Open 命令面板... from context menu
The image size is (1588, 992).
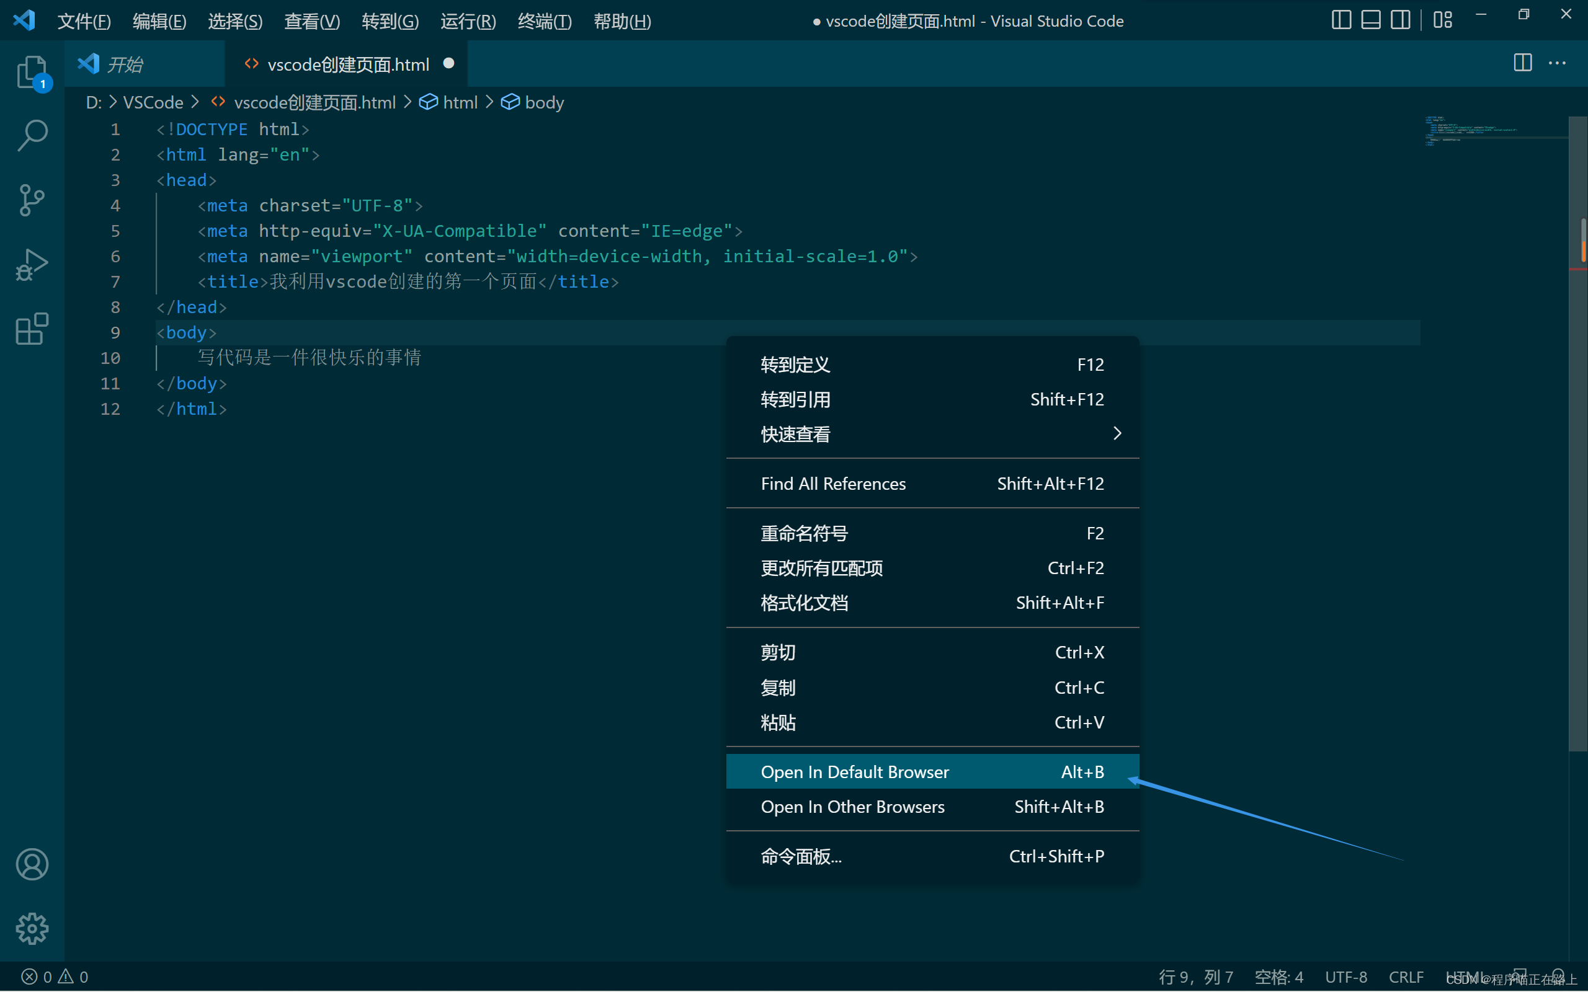932,856
